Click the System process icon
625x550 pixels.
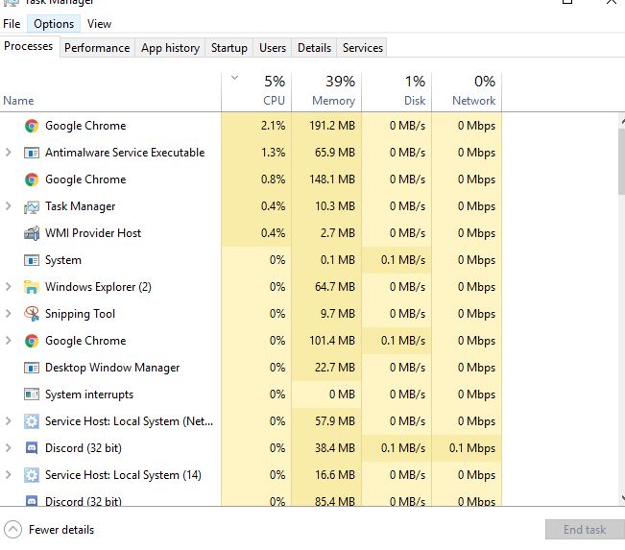point(32,260)
